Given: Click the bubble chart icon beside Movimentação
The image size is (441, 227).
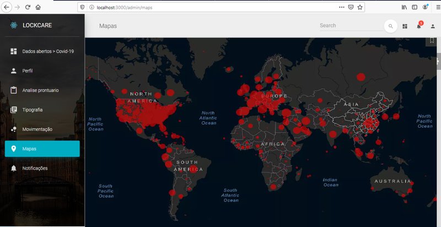Looking at the screenshot, I should pos(13,129).
